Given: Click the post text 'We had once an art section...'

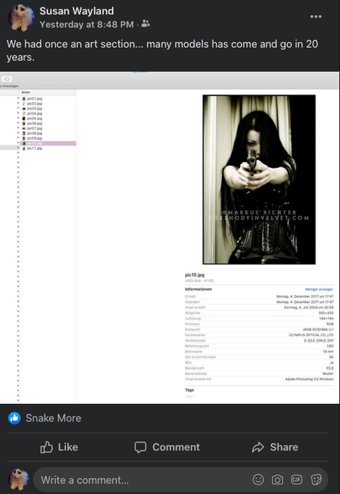Looking at the screenshot, I should (162, 50).
